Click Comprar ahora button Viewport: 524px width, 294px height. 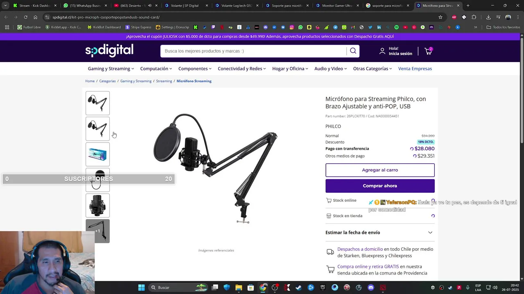(x=380, y=186)
